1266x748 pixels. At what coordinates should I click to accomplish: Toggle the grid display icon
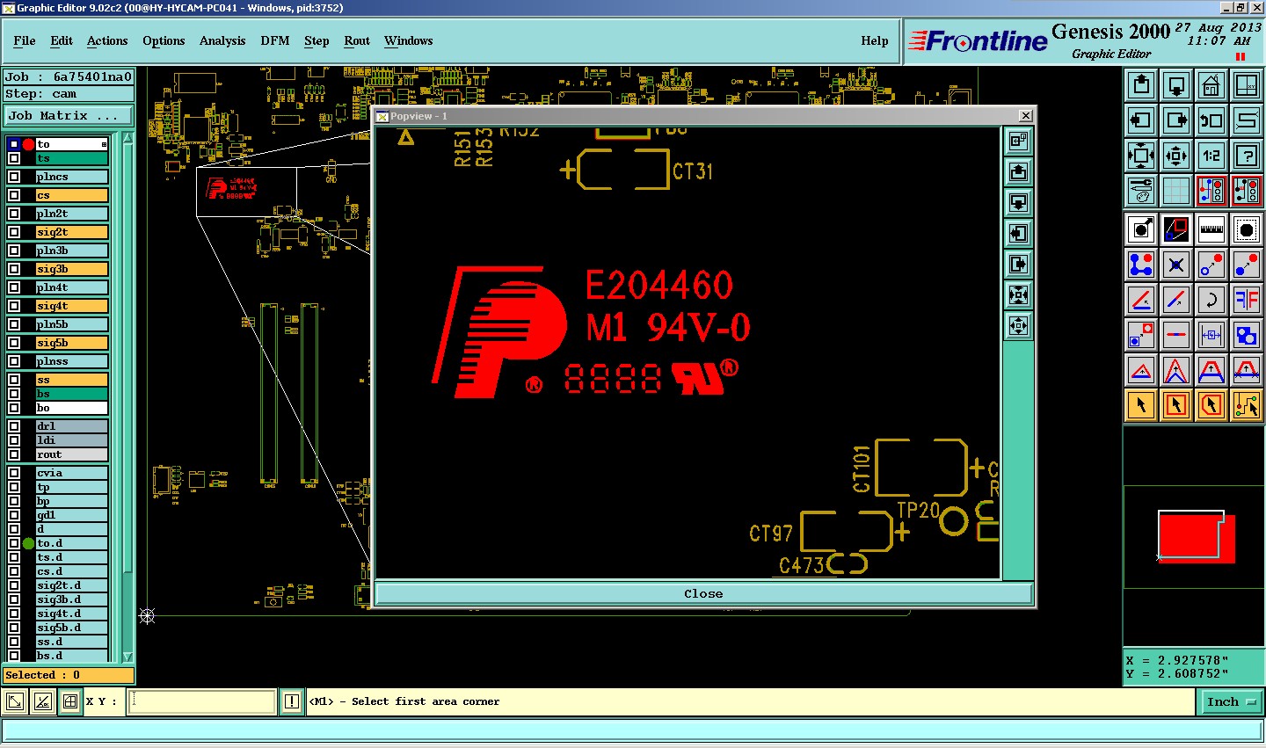tap(1176, 190)
